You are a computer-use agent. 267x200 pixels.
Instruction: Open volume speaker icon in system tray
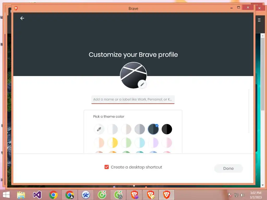pyautogui.click(x=242, y=195)
